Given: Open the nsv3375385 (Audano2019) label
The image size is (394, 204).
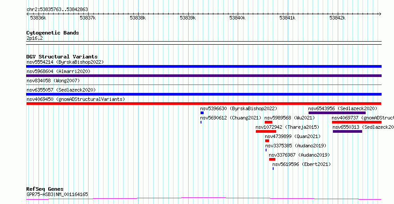Looking at the screenshot, I should pyautogui.click(x=296, y=146).
